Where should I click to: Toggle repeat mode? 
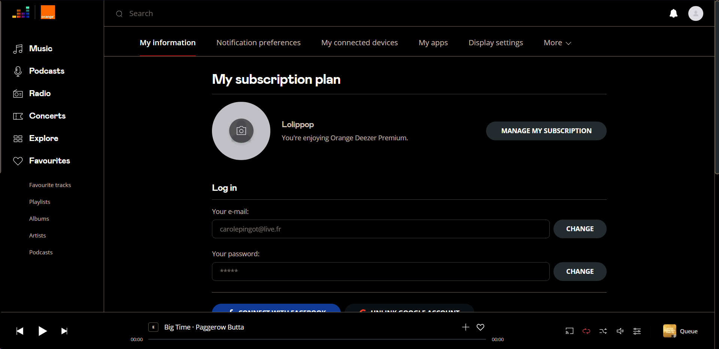pos(586,331)
